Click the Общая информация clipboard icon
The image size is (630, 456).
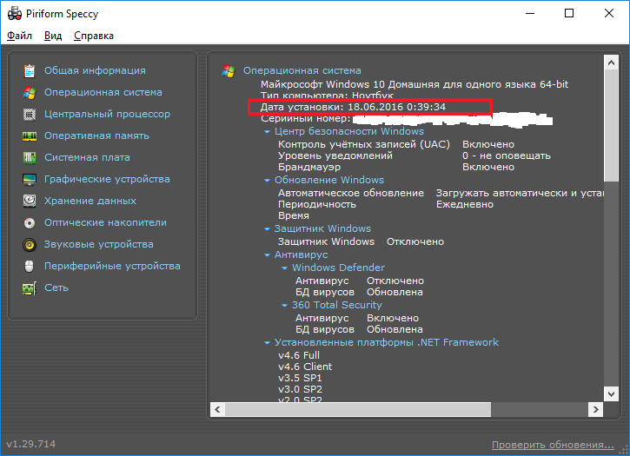[x=30, y=70]
